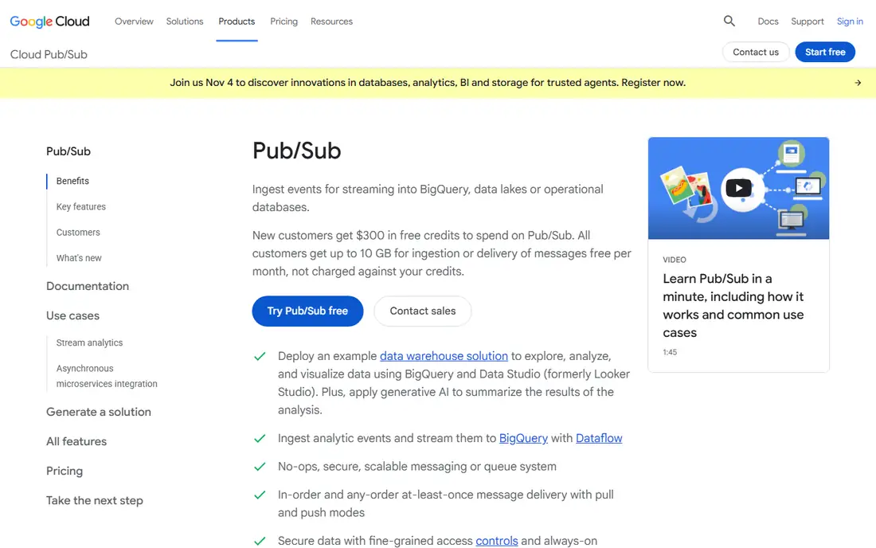Go to All features section
876x548 pixels.
click(x=76, y=441)
